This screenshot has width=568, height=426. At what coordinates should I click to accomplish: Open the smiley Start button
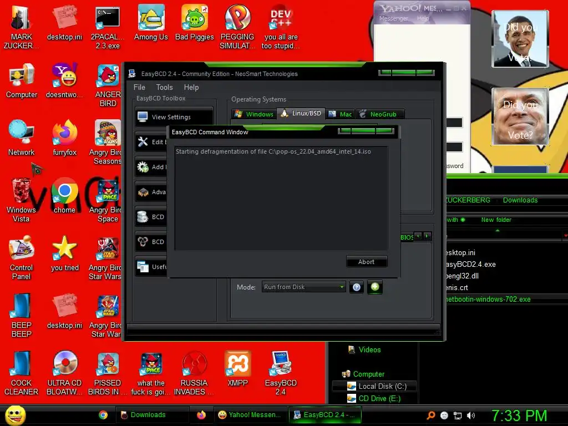point(15,415)
